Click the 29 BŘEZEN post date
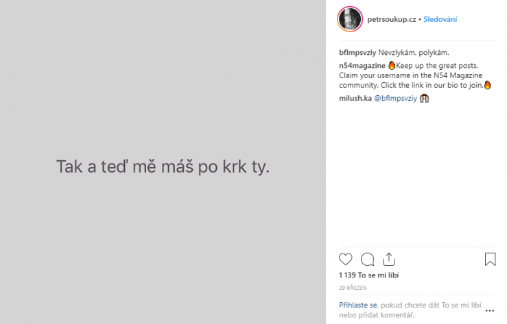 (353, 288)
